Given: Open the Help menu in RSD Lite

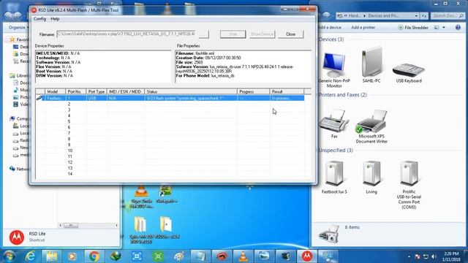Looking at the screenshot, I should (55, 19).
